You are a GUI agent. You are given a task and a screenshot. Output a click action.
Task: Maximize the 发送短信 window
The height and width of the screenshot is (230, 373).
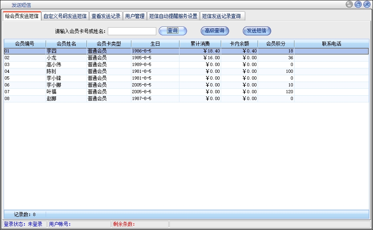point(358,4)
